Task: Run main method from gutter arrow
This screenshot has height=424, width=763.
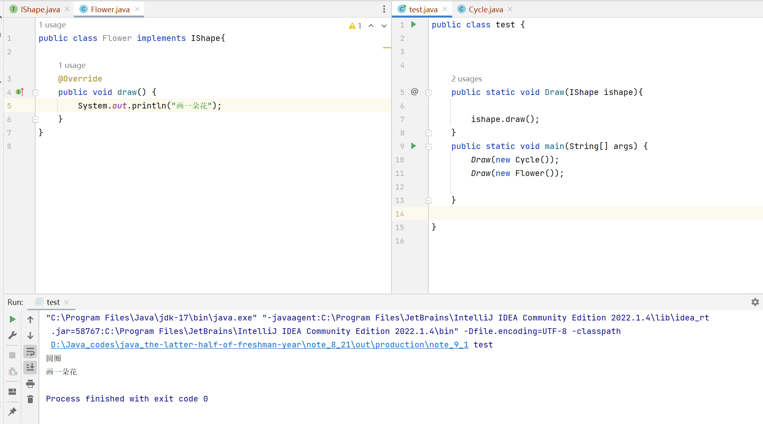Action: pos(414,146)
